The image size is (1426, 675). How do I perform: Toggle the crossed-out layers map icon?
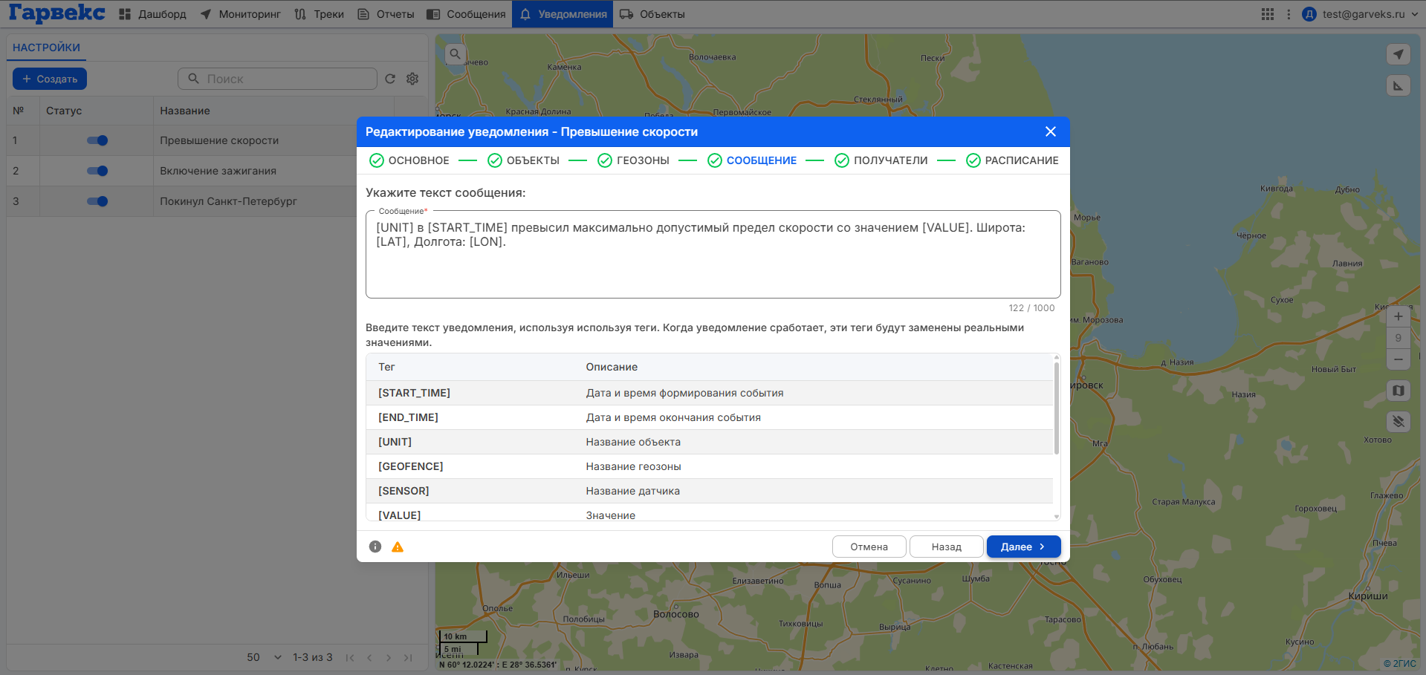1399,422
